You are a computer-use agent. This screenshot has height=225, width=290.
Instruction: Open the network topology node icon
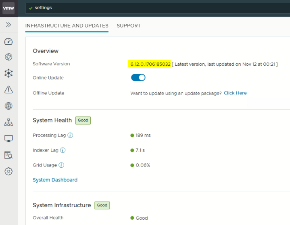tap(8, 73)
